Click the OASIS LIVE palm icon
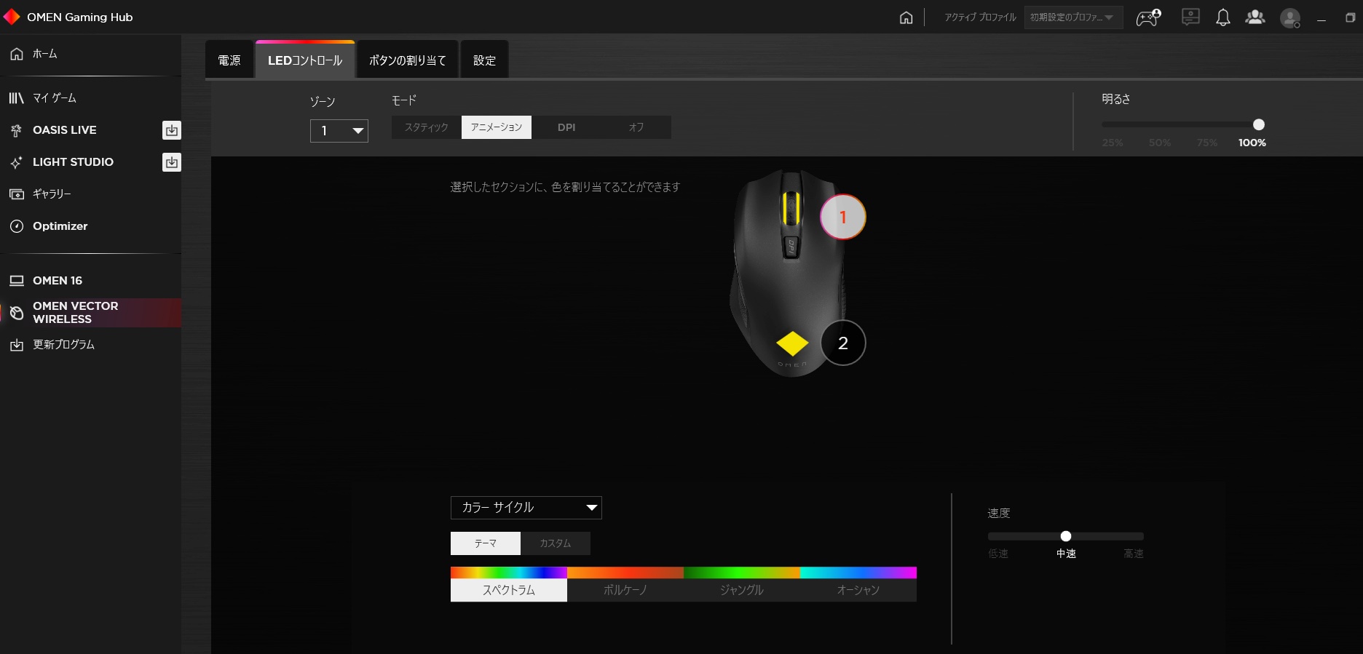 click(16, 130)
